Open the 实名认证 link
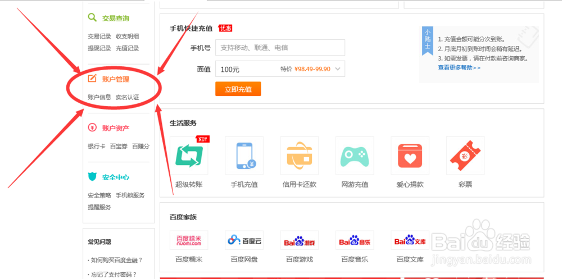 pyautogui.click(x=127, y=97)
